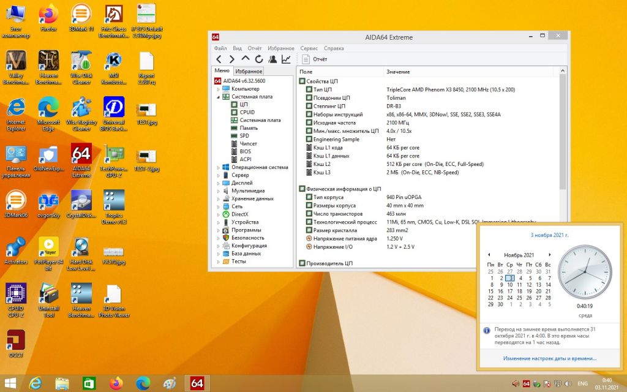This screenshot has height=392, width=627.
Task: Open File Explorer from the taskbar
Action: click(x=62, y=383)
